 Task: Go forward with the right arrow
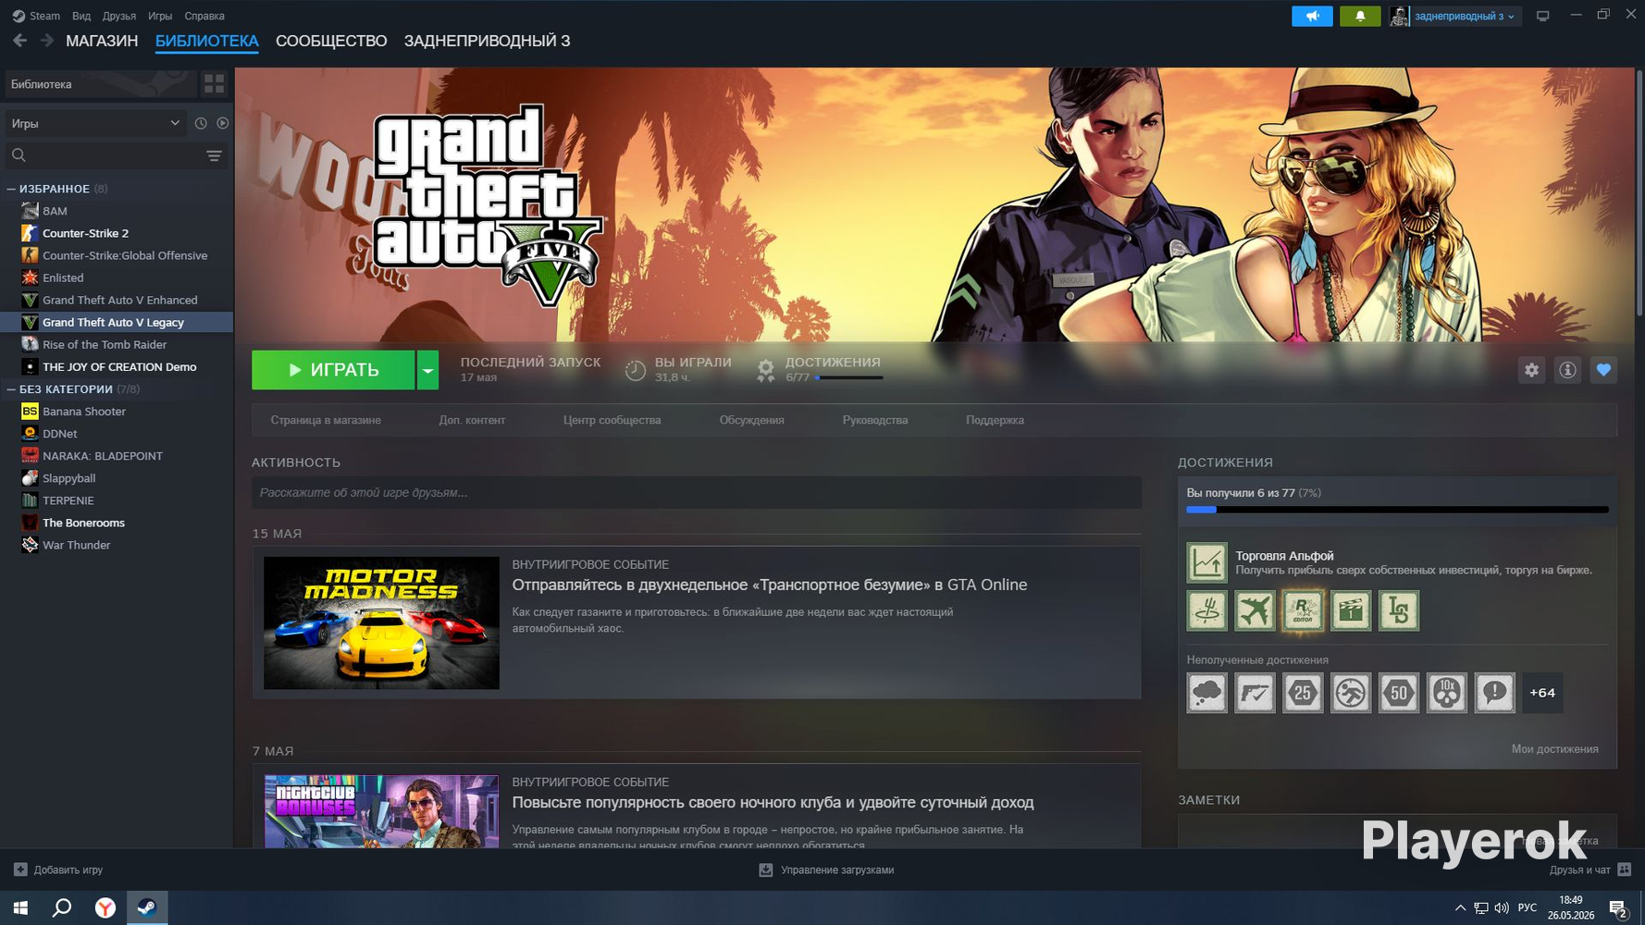46,41
